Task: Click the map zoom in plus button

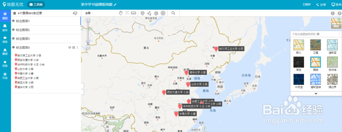Action: click(x=88, y=20)
